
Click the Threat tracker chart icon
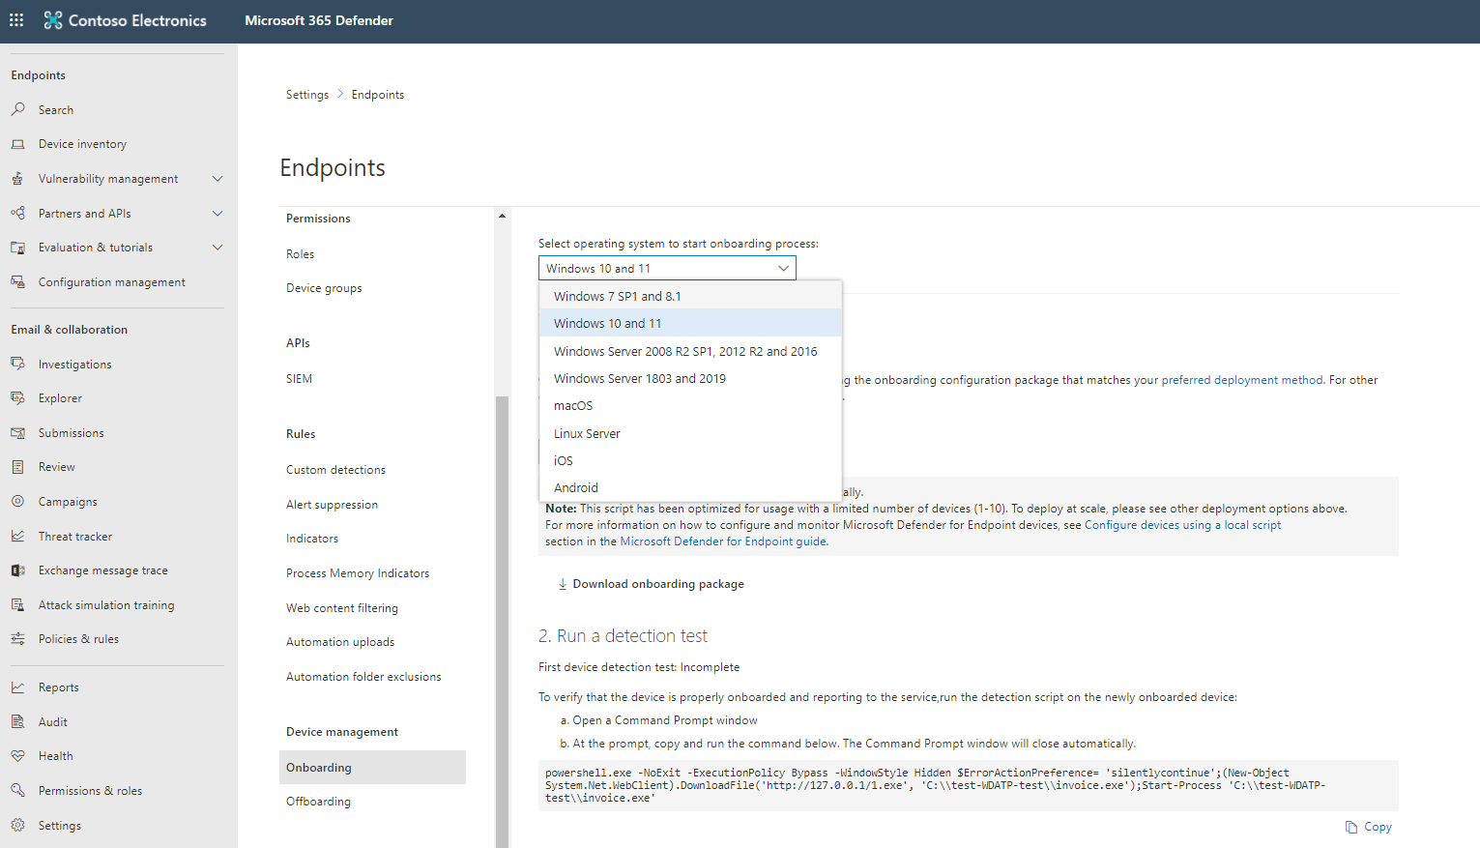17,536
